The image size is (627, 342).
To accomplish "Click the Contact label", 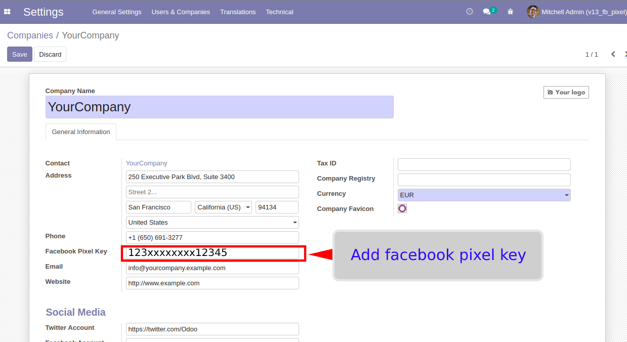I will 58,163.
